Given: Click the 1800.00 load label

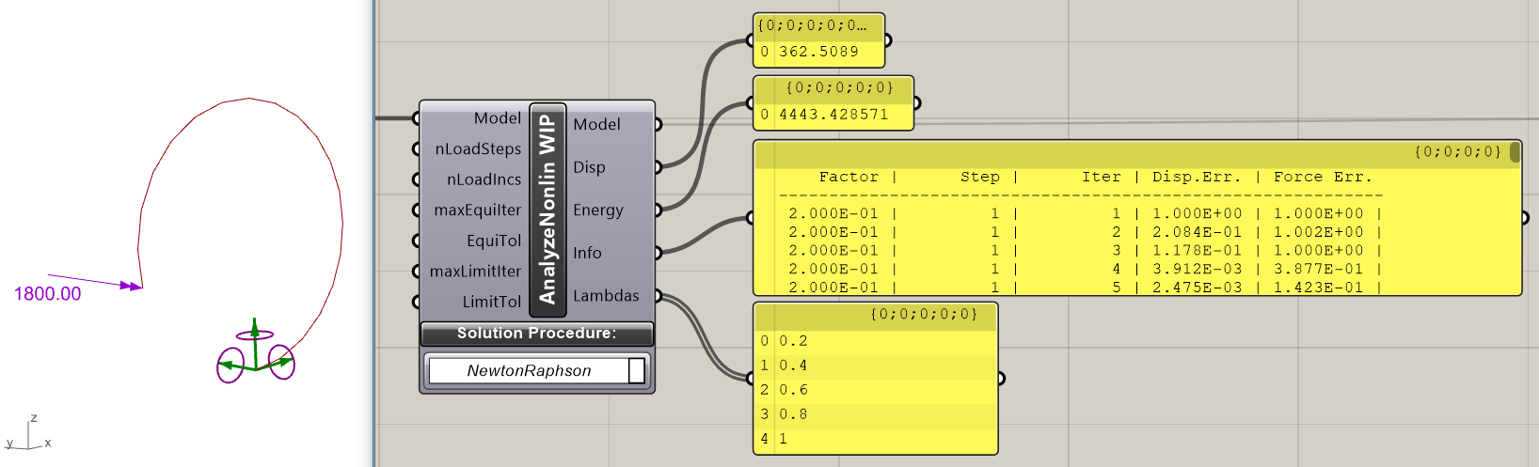Looking at the screenshot, I should click(47, 294).
